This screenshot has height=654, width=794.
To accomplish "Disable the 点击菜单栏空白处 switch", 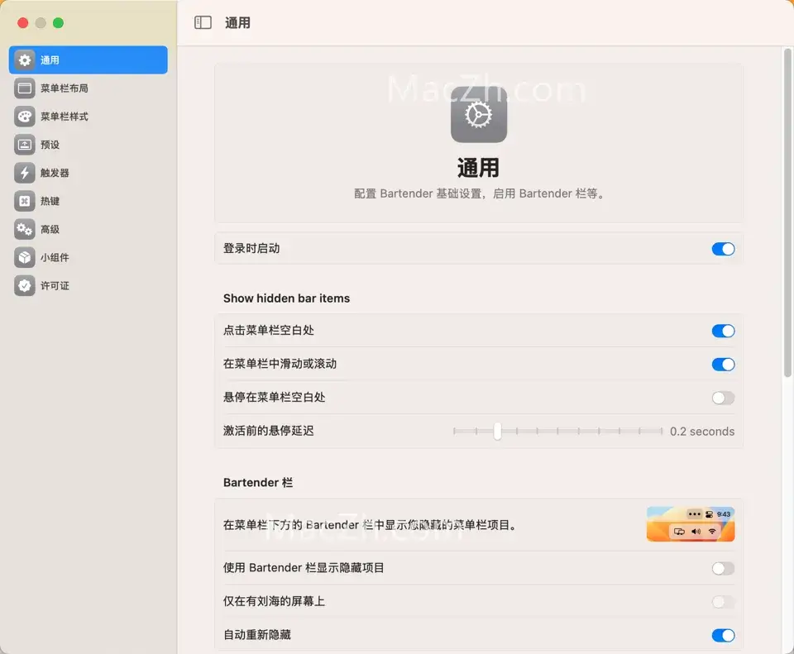I will coord(723,331).
